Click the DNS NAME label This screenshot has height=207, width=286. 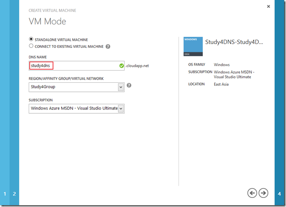[x=38, y=57]
